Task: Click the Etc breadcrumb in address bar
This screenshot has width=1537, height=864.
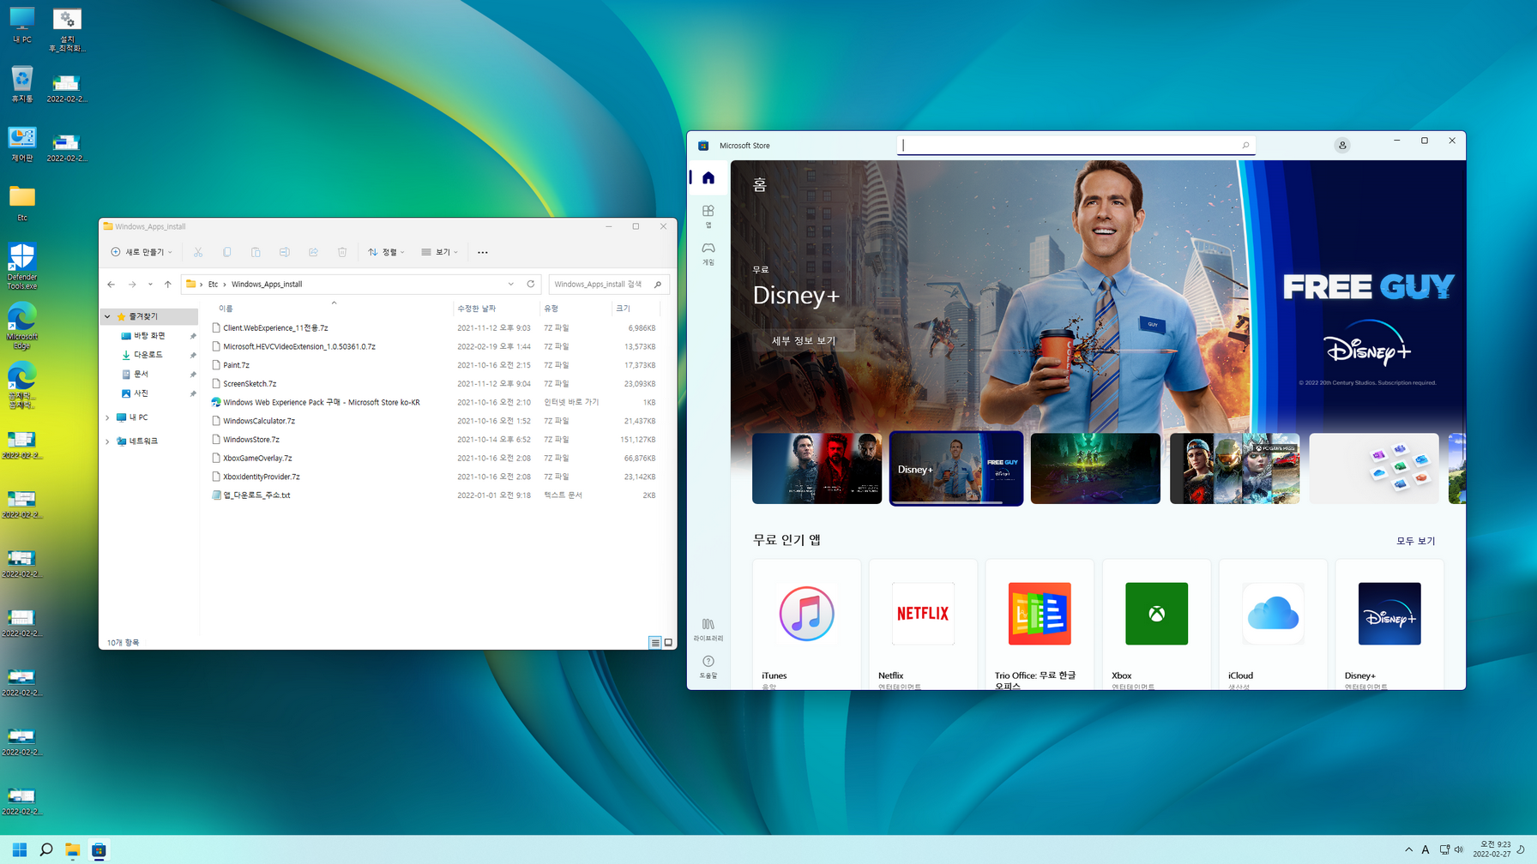Action: pyautogui.click(x=213, y=285)
